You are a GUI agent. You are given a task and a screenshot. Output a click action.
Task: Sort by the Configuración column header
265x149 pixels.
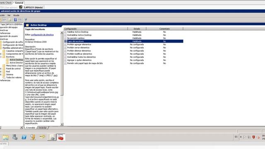point(96,29)
